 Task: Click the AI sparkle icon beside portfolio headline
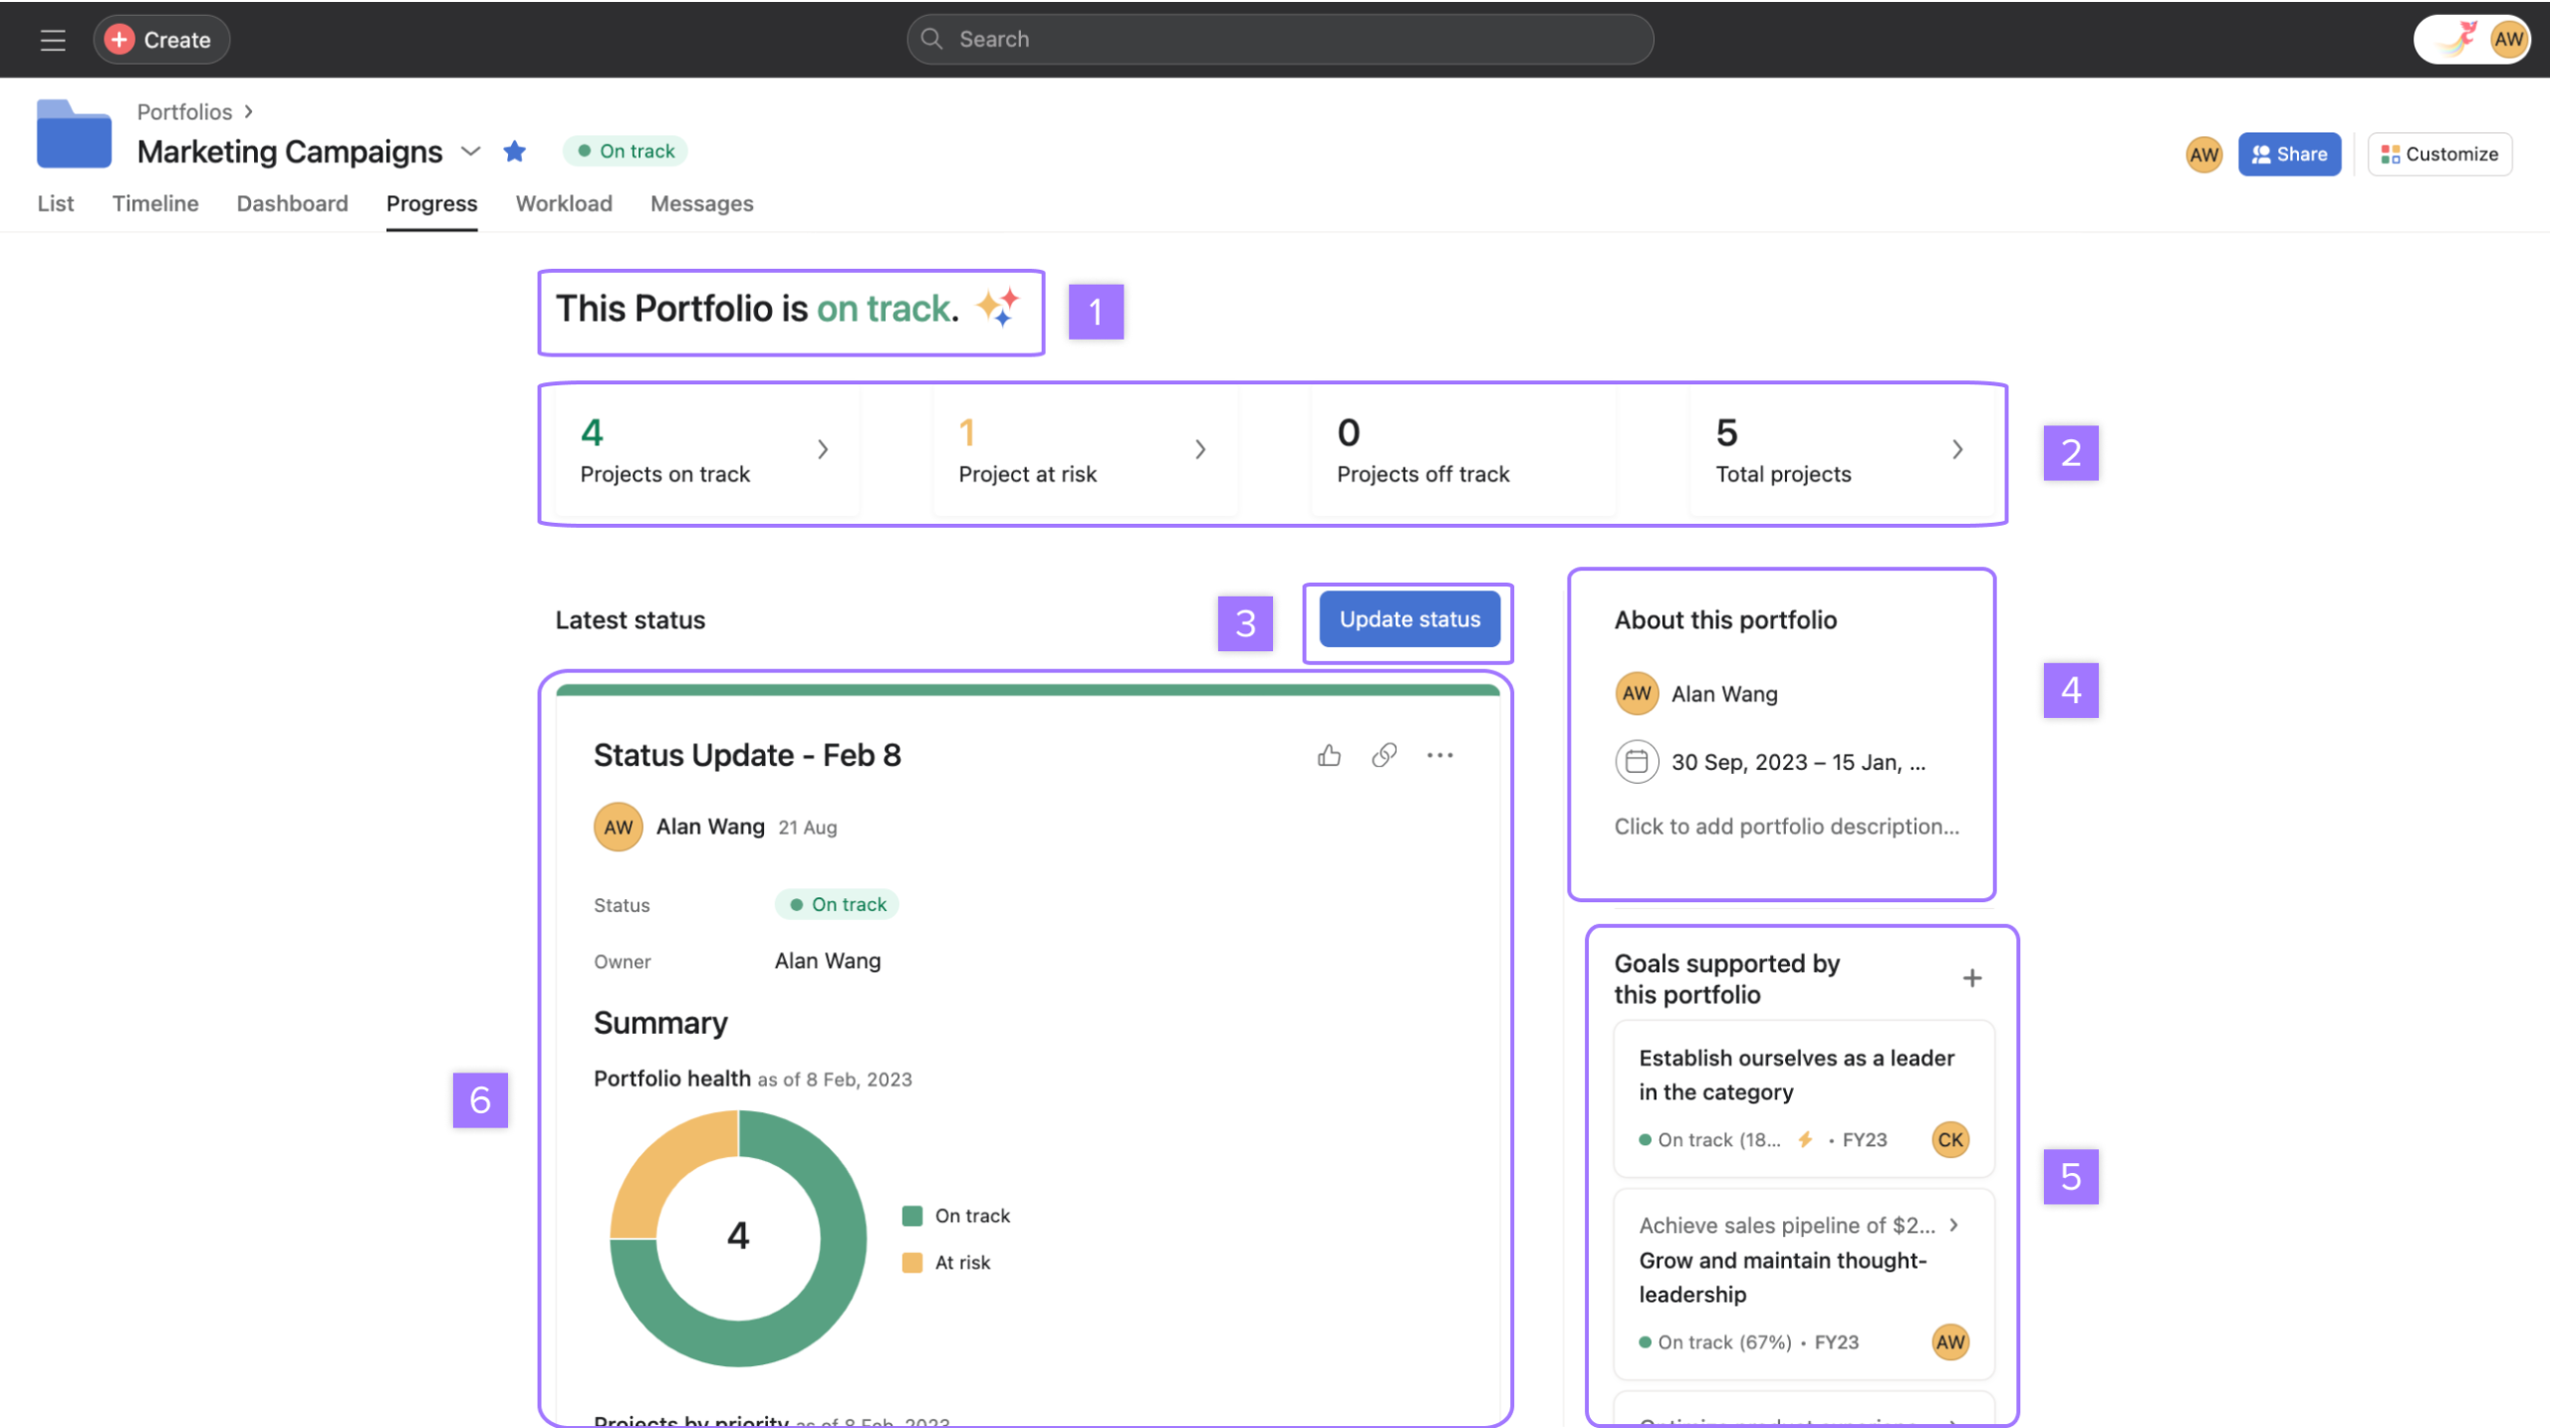point(997,308)
